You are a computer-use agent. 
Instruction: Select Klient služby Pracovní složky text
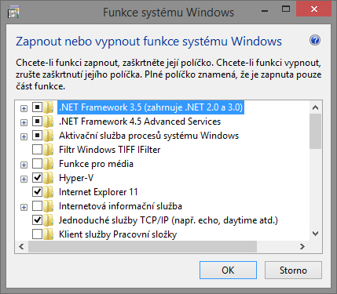point(118,234)
